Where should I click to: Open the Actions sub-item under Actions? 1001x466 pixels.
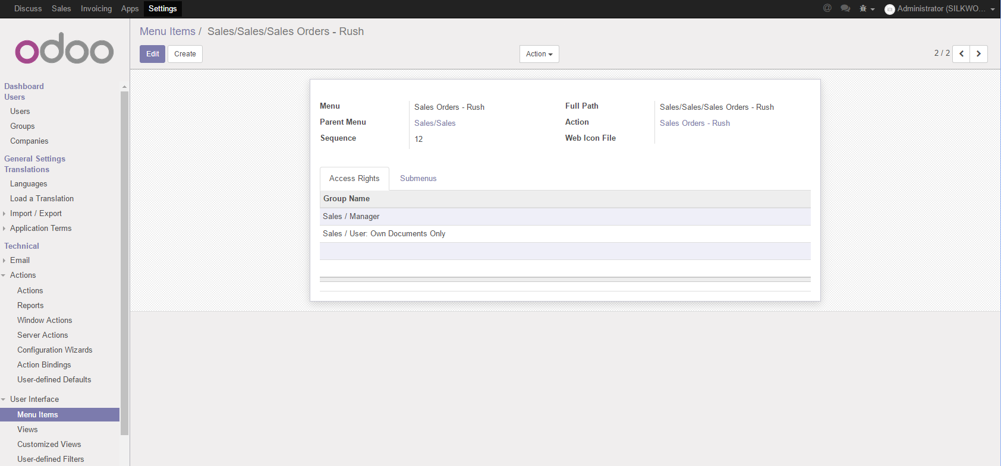pyautogui.click(x=30, y=291)
